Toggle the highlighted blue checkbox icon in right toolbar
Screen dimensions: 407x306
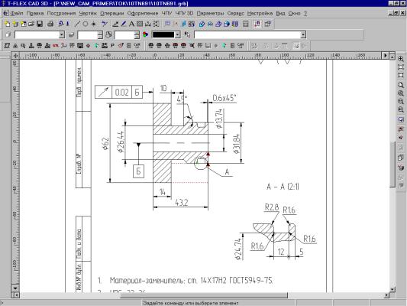(401, 120)
